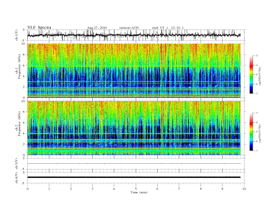Screen dimensions: 275x212
Task: Click the ch.1 voltage waveform trace
Action: coord(134,35)
